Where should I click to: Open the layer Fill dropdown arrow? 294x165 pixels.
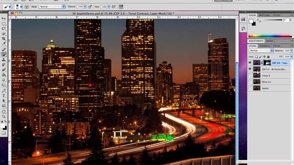(x=291, y=56)
